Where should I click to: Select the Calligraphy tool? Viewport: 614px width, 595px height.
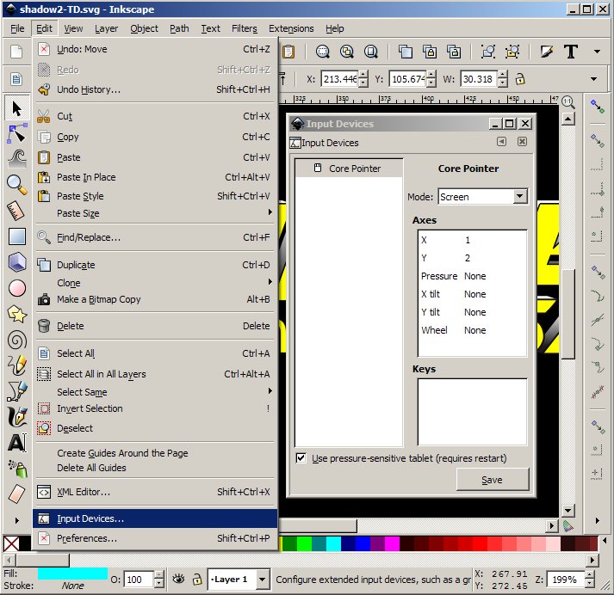coord(16,417)
